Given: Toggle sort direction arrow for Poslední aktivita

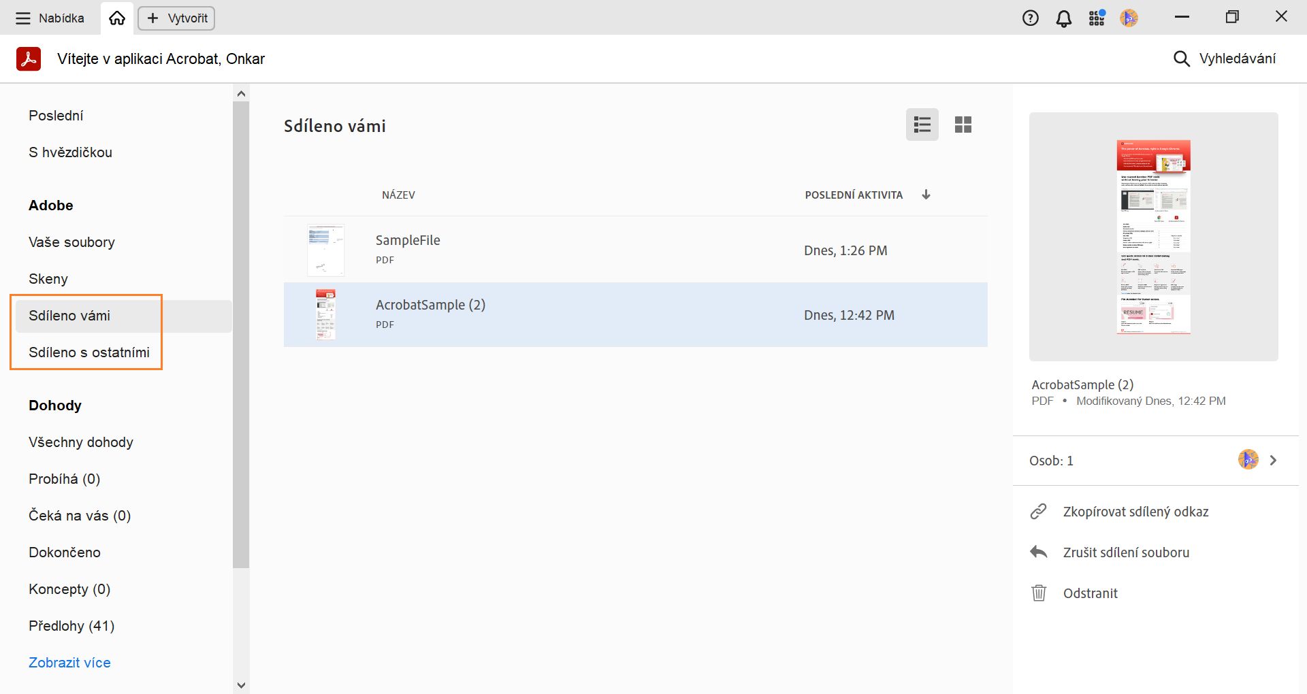Looking at the screenshot, I should point(926,195).
